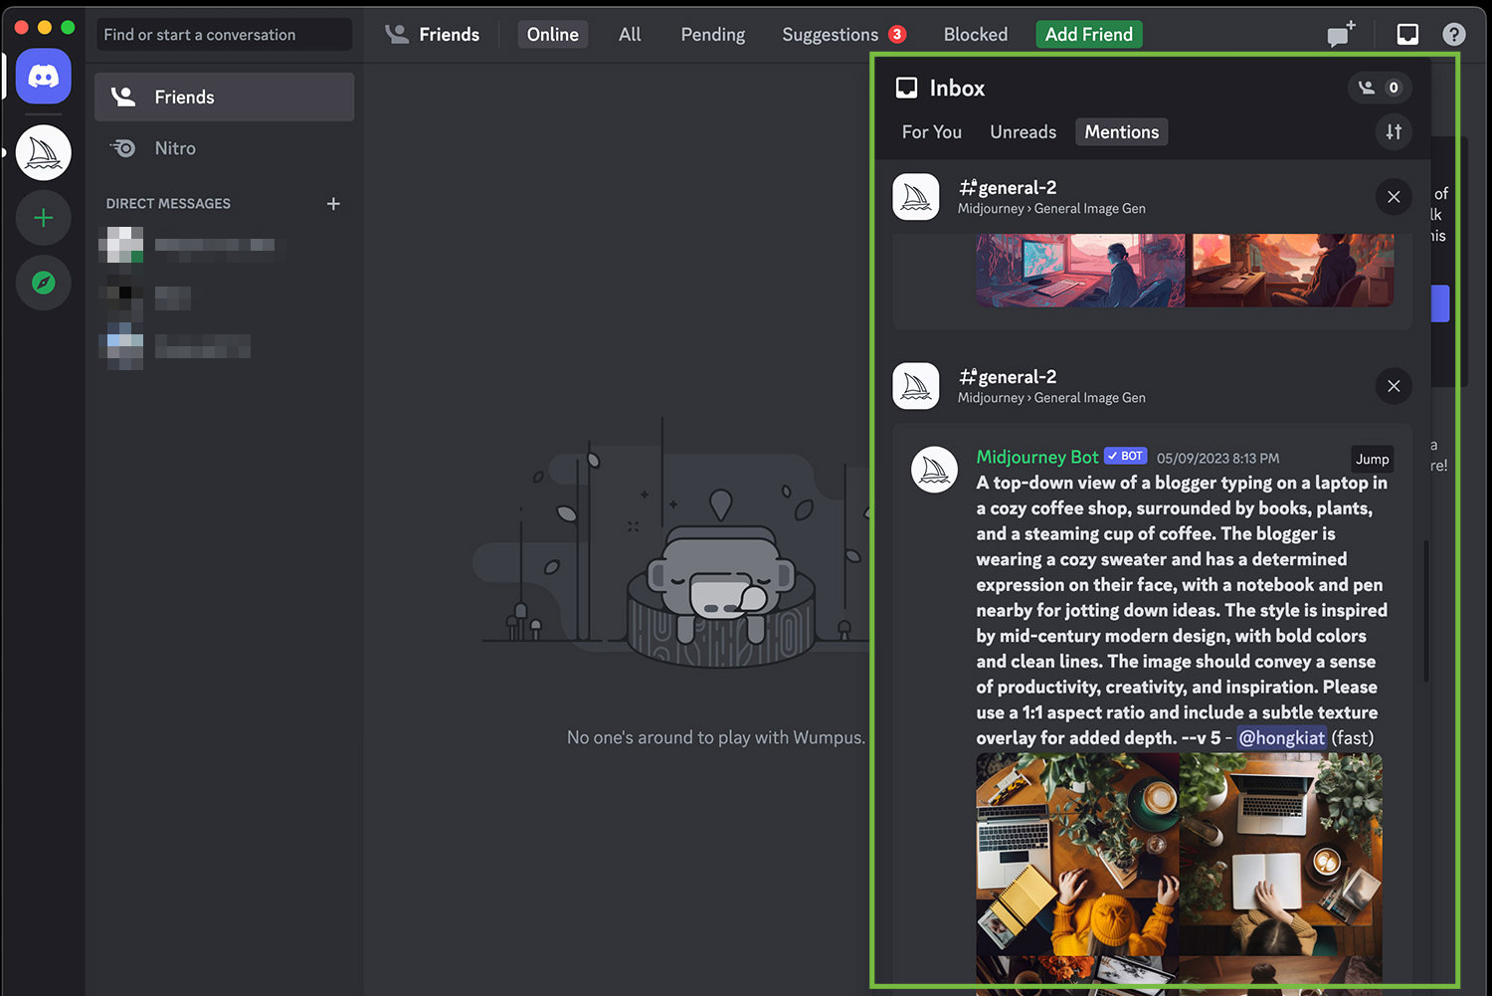The image size is (1492, 996).
Task: Open Discord home direct messages icon
Action: tap(43, 76)
